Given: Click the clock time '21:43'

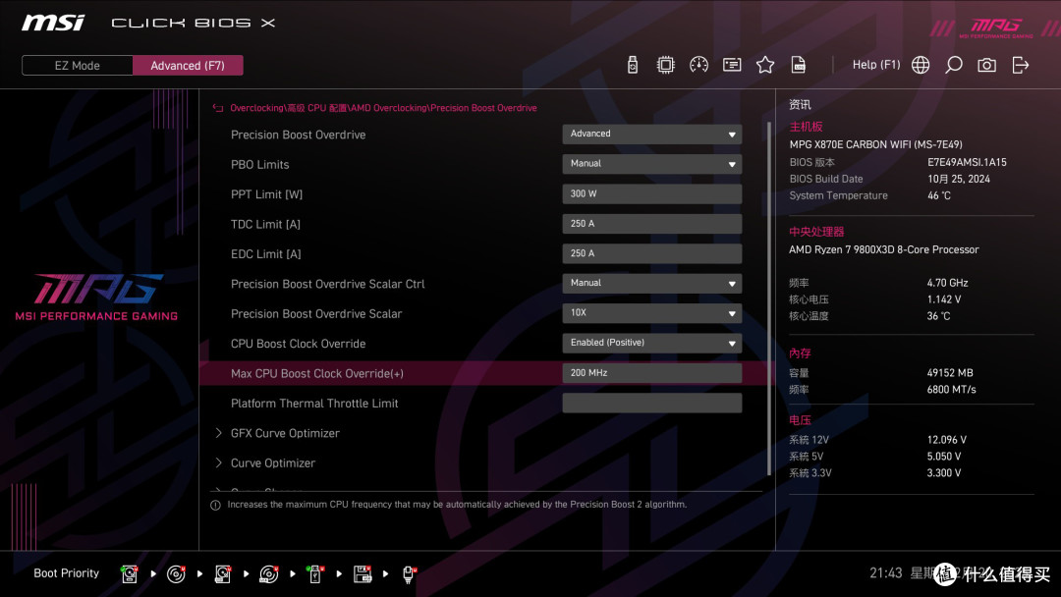Looking at the screenshot, I should click(886, 573).
